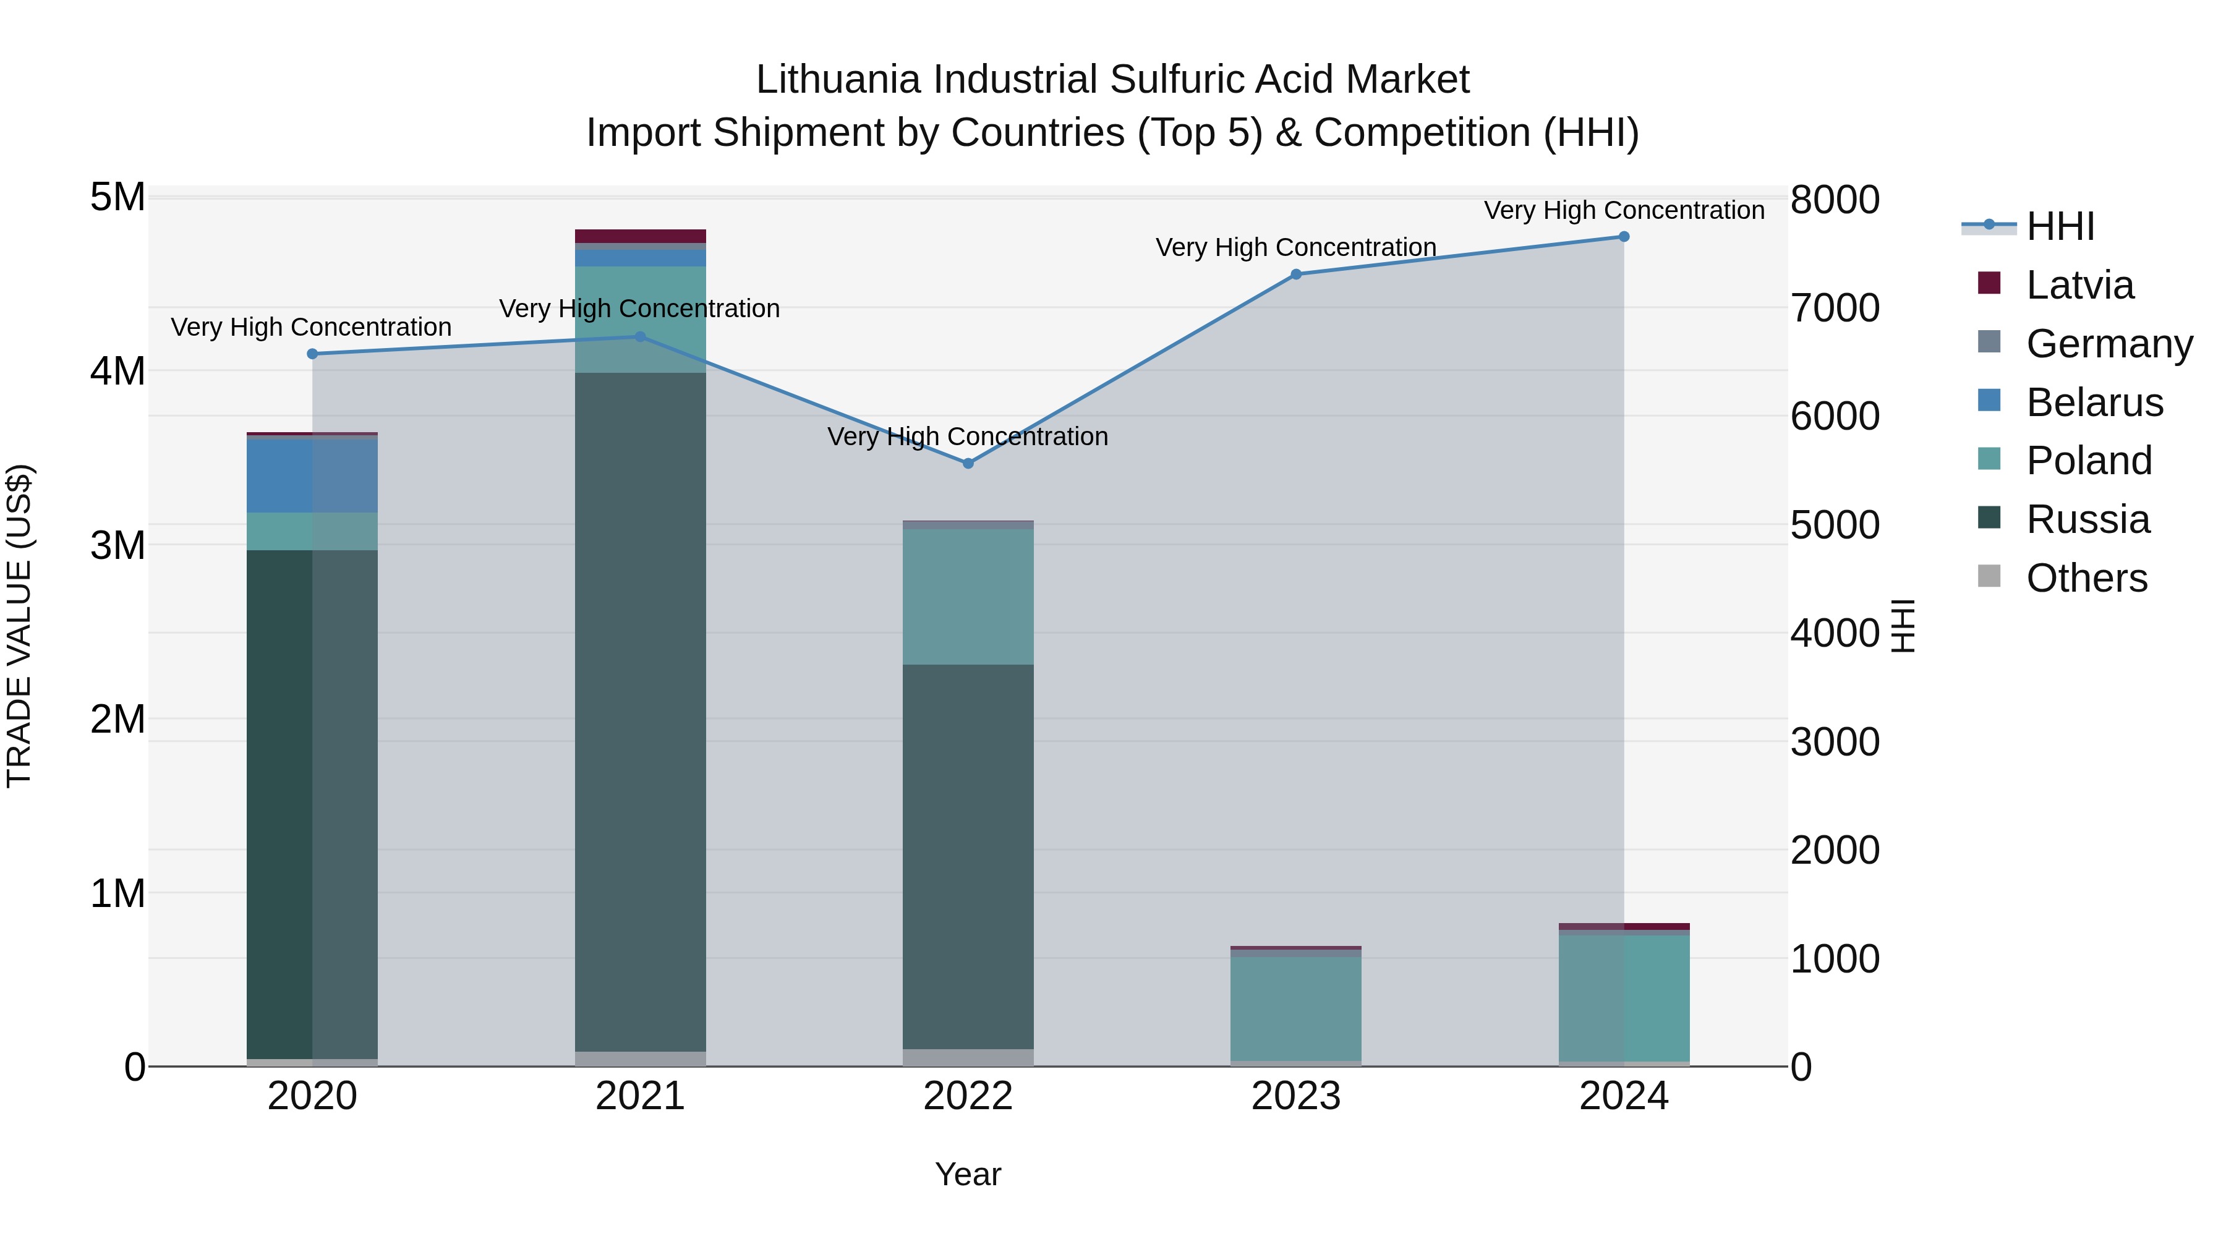Image resolution: width=2226 pixels, height=1252 pixels.
Task: Toggle the Russia legend entry
Action: [2063, 519]
